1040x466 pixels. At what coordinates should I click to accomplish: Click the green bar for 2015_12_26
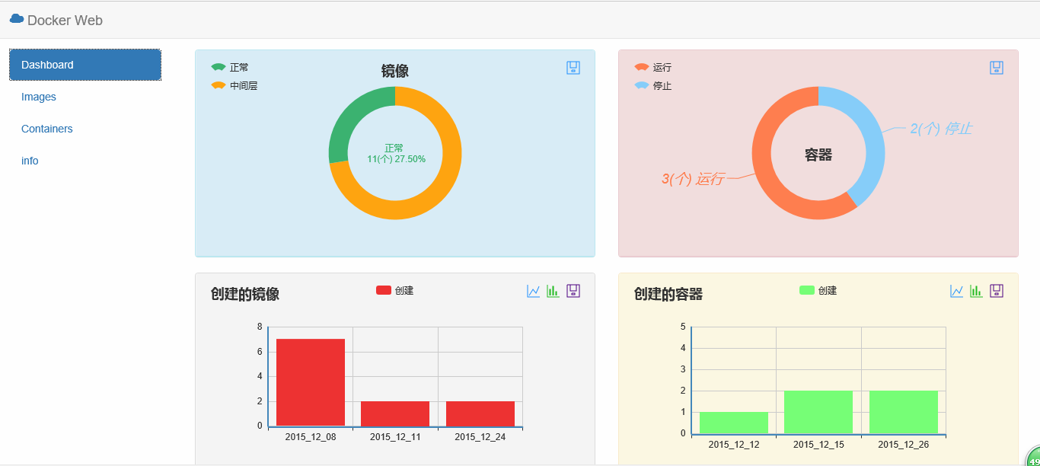(x=904, y=412)
